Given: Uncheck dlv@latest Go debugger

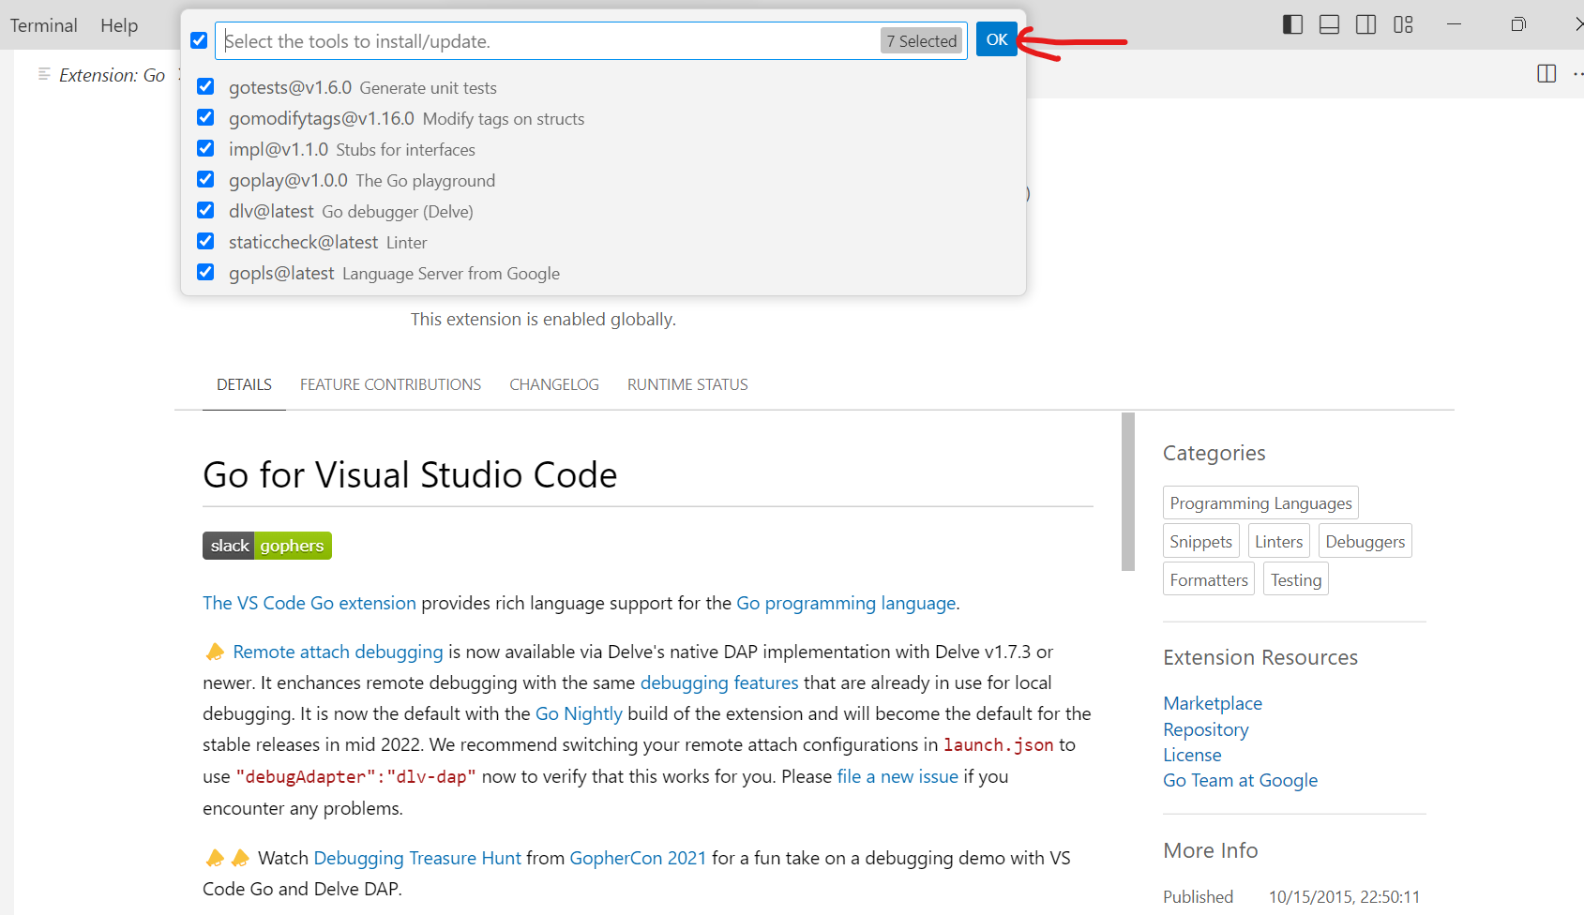Looking at the screenshot, I should tap(205, 210).
